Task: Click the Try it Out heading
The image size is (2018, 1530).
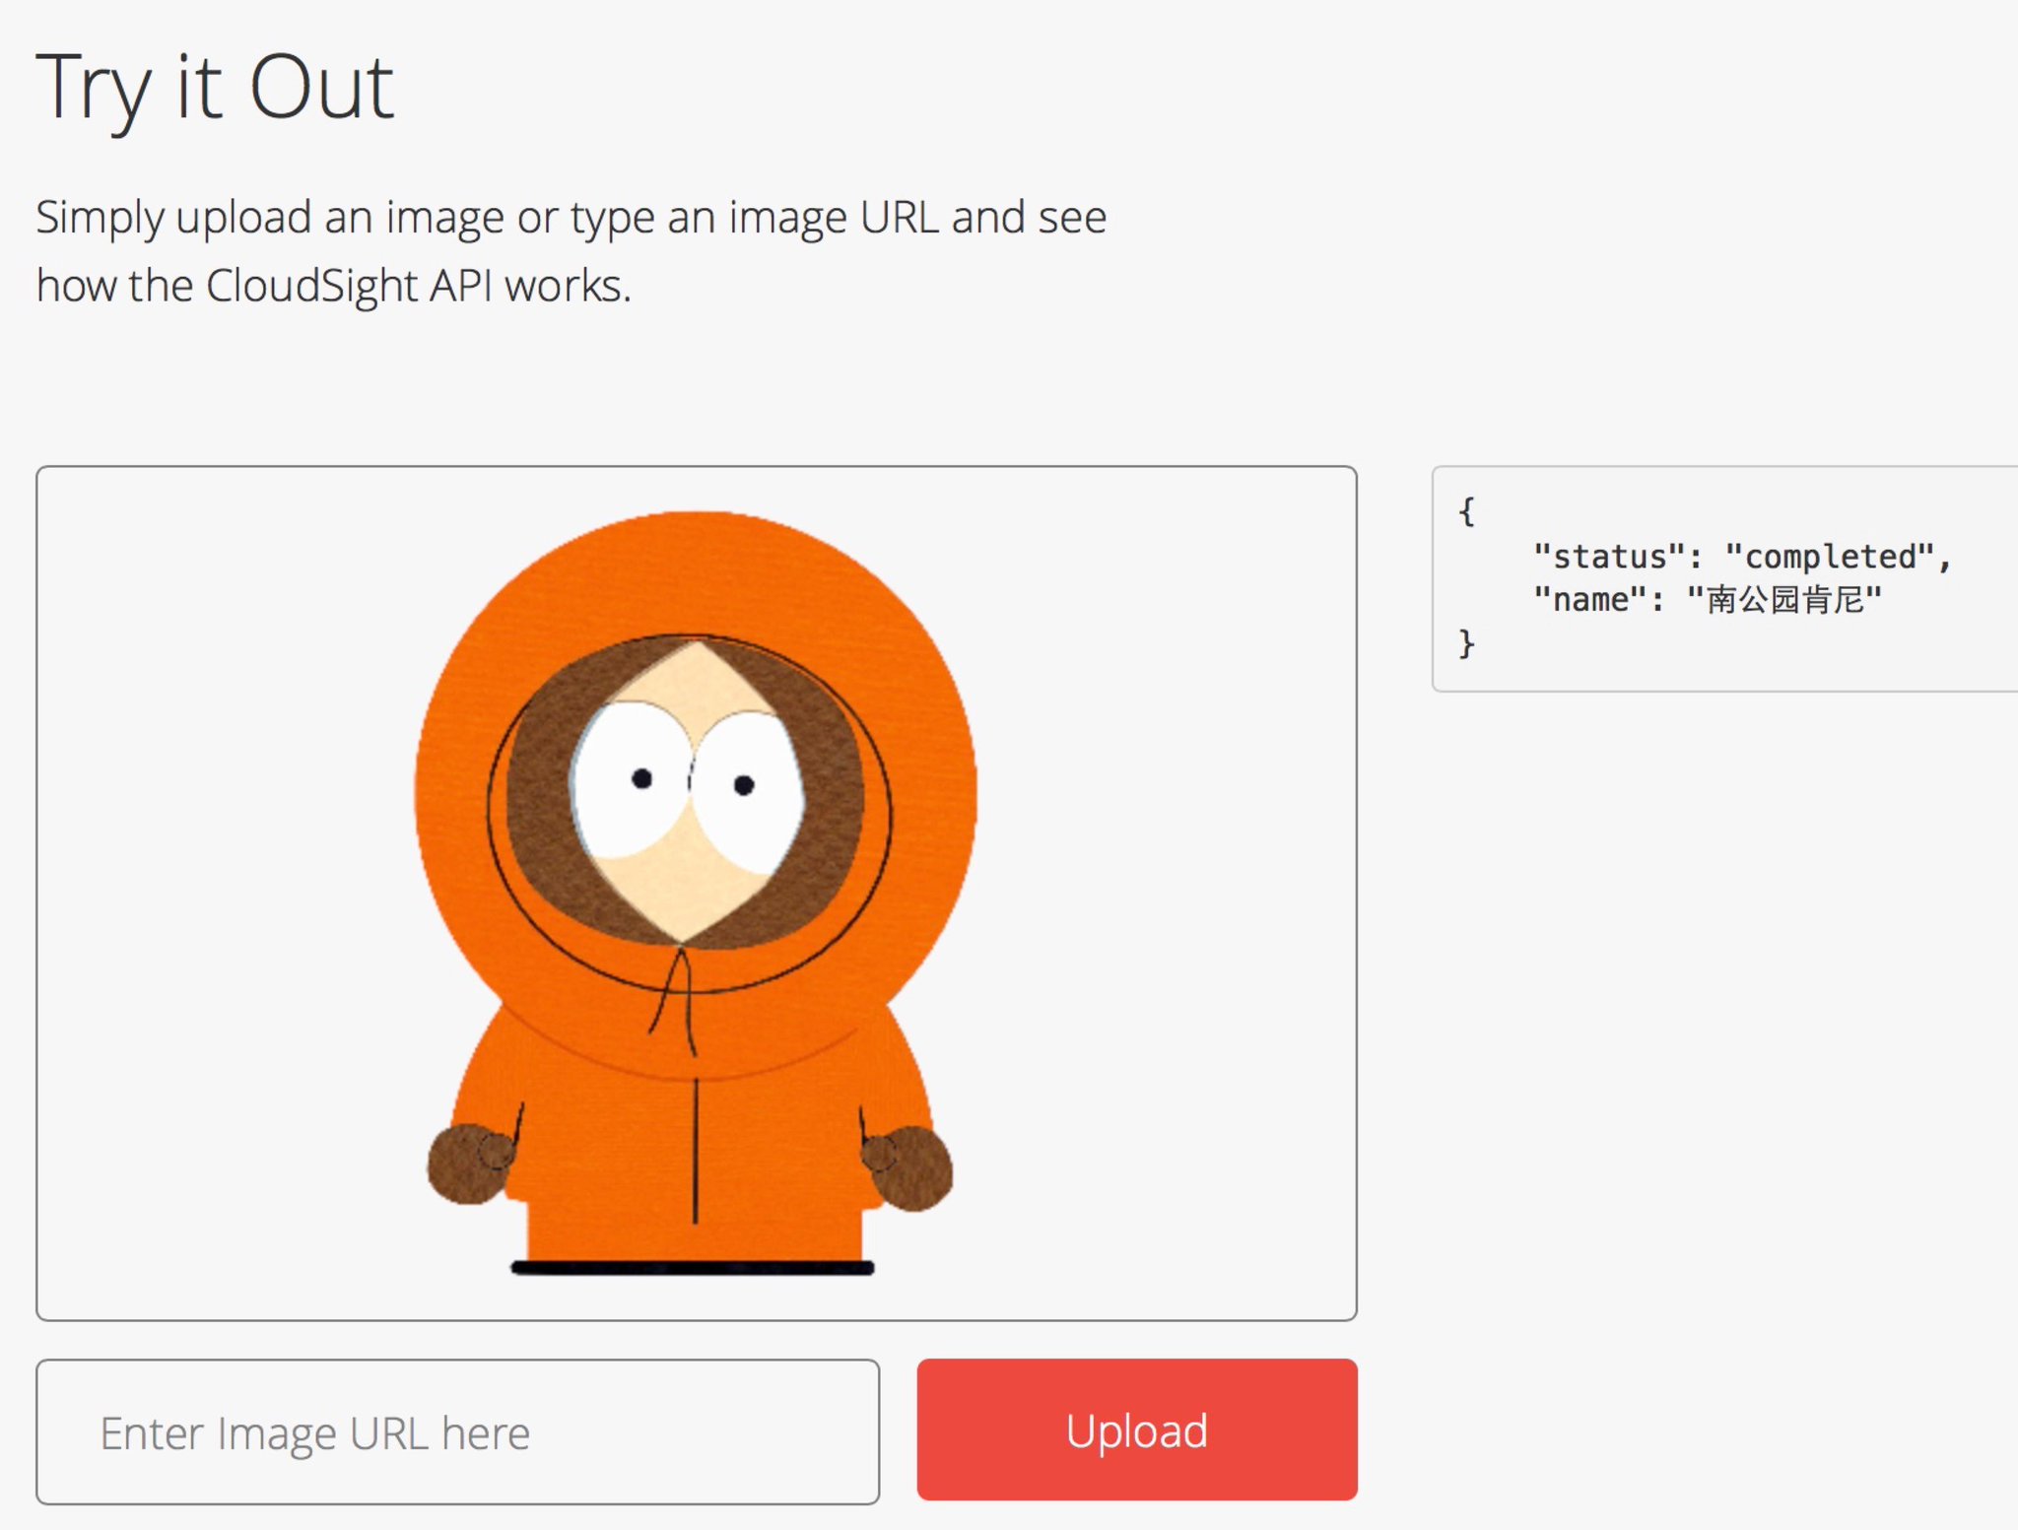Action: pyautogui.click(x=215, y=89)
